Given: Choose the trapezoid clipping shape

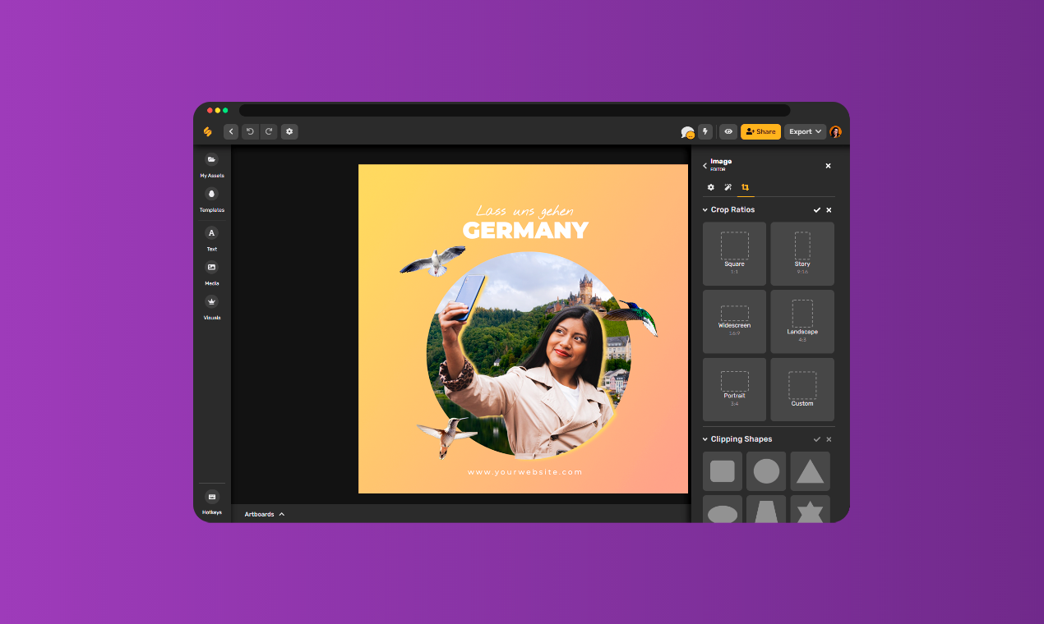Looking at the screenshot, I should 766,509.
